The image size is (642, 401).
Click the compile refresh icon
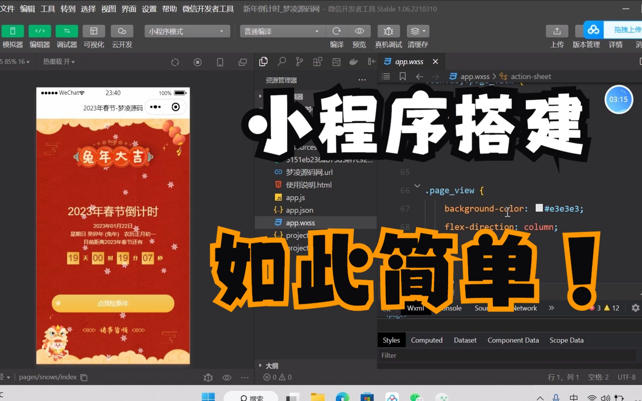coord(337,31)
